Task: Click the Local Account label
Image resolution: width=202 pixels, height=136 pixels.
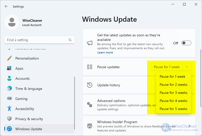Action: (32, 25)
